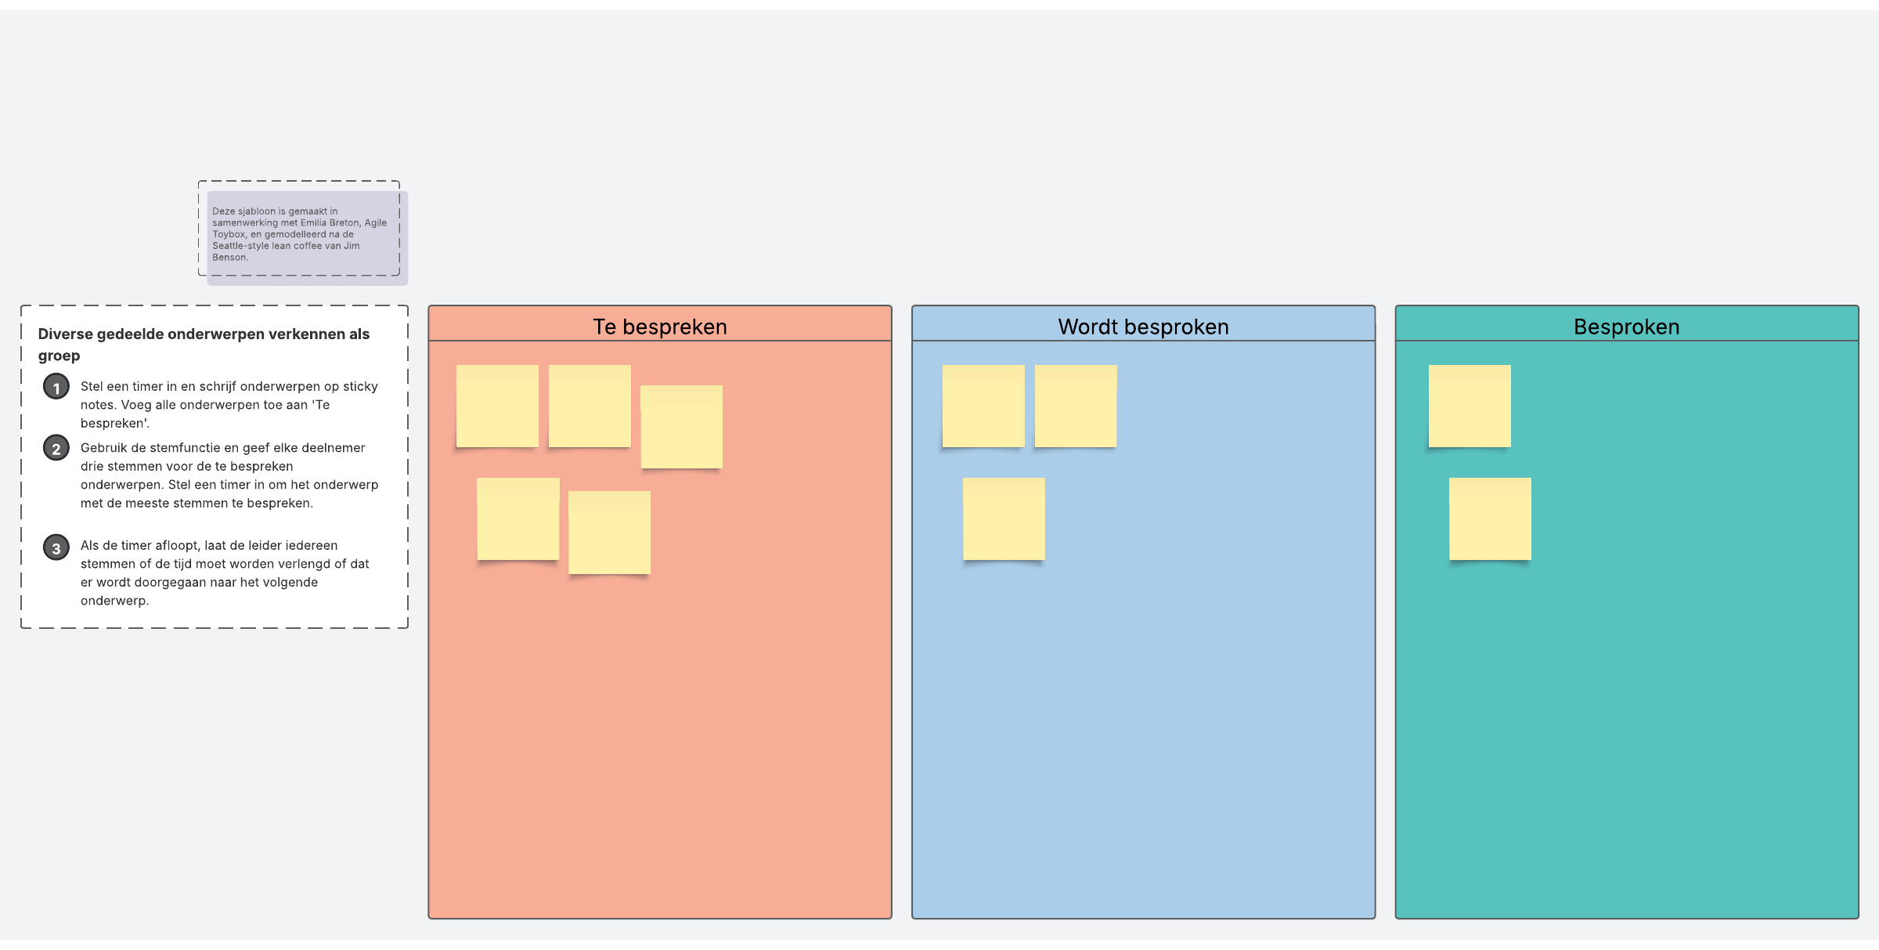This screenshot has height=950, width=1879.
Task: Click the number 2 step badge
Action: 56,448
